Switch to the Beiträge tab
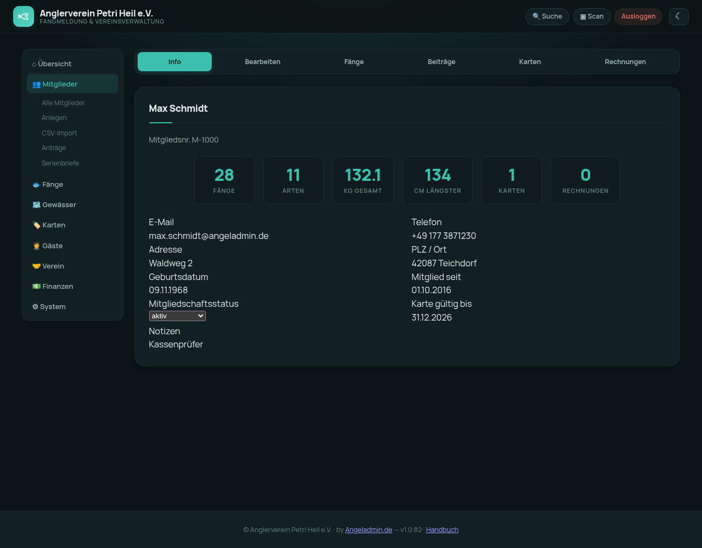 441,62
